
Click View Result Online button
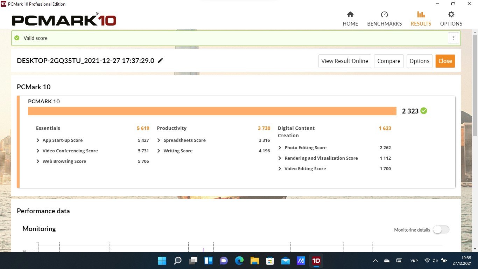[345, 61]
